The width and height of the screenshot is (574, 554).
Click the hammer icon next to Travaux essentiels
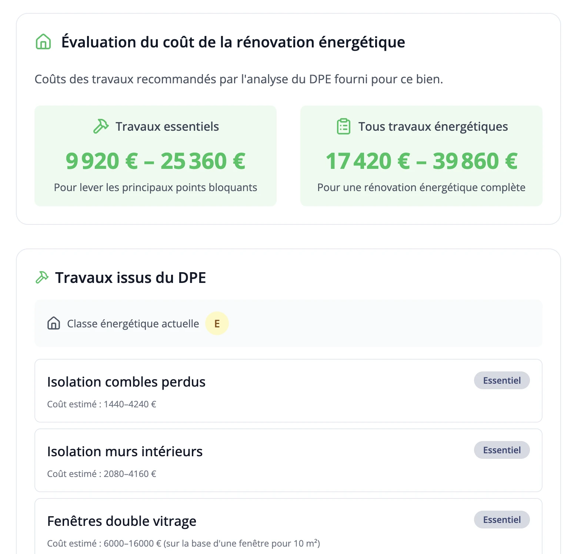pos(101,126)
